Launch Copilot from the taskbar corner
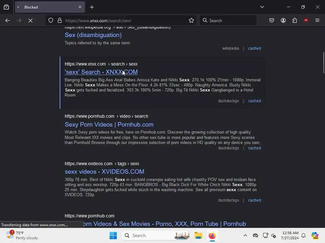325x243 pixels. click(315, 235)
